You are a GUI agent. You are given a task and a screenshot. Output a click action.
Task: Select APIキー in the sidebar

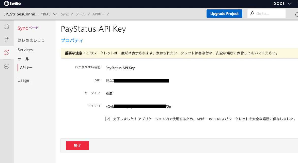tap(26, 68)
